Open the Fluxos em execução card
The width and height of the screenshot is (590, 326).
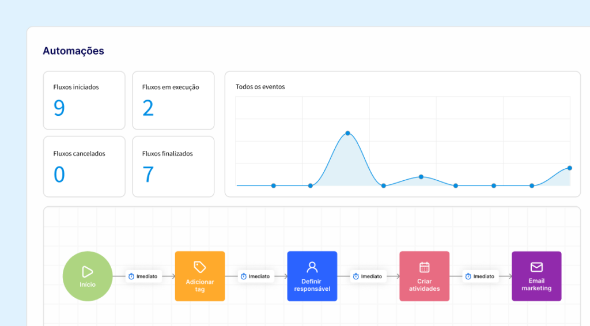[173, 100]
